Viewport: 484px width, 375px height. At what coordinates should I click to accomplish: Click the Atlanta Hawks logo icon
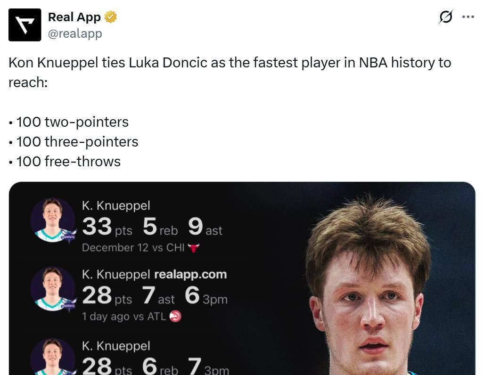175,317
